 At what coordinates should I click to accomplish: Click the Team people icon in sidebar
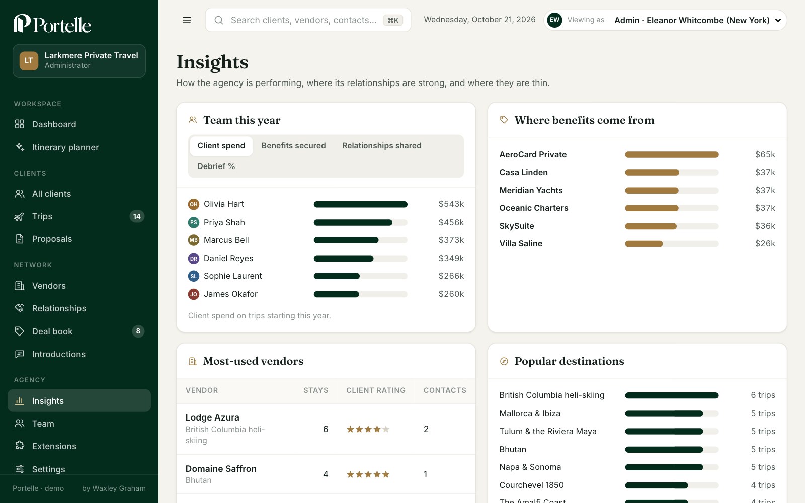click(20, 424)
